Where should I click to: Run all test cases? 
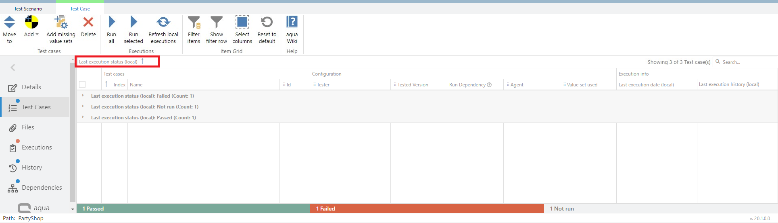(112, 23)
